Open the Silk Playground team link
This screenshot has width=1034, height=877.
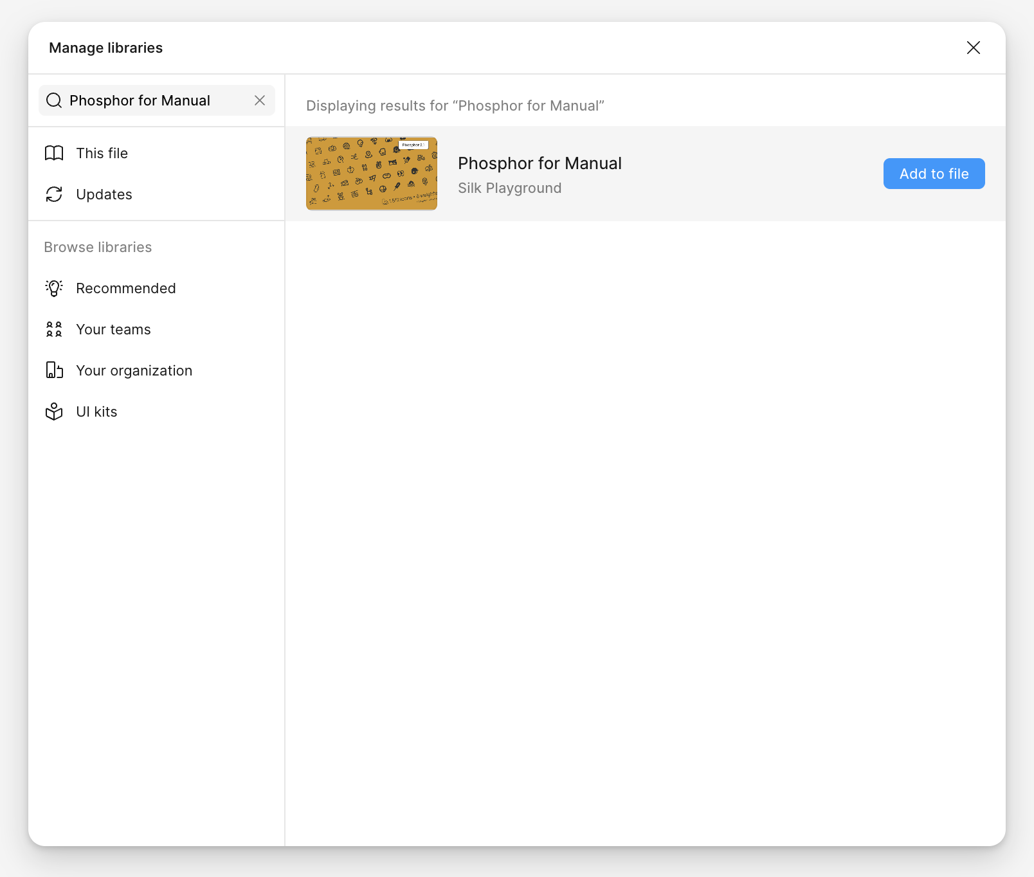pos(509,188)
